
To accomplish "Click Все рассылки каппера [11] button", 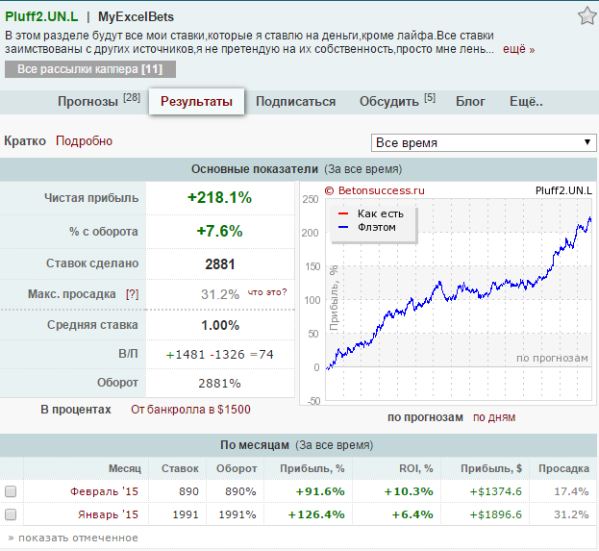I will (90, 69).
